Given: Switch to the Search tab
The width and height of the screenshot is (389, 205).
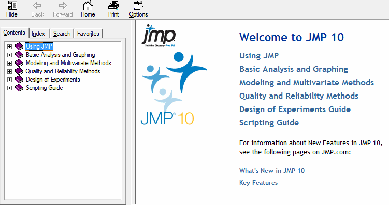Looking at the screenshot, I should tap(62, 34).
